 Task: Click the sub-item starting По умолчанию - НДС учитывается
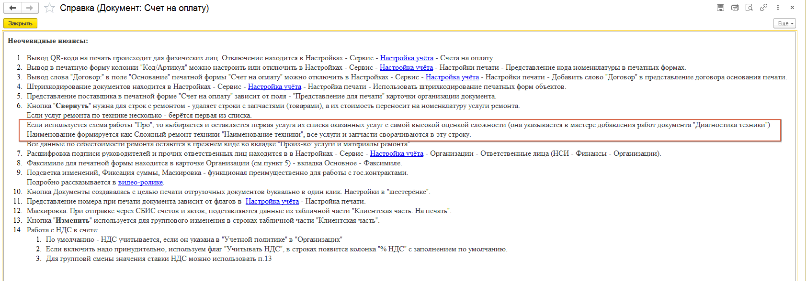pos(194,239)
